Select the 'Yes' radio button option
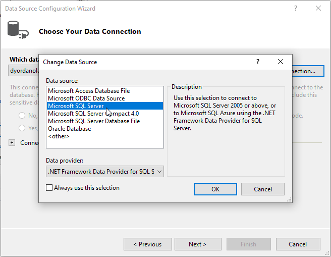Screen dimensions: 331x257 [x=22, y=128]
